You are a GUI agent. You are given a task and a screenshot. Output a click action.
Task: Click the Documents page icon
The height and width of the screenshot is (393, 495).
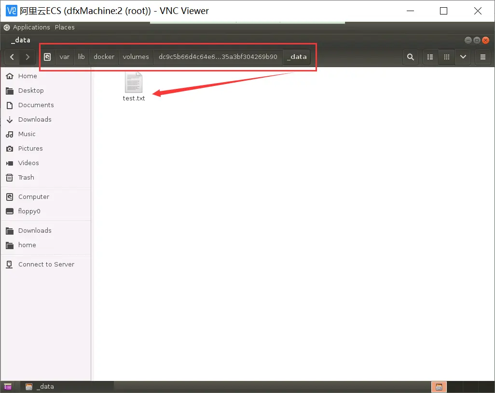[x=10, y=105]
